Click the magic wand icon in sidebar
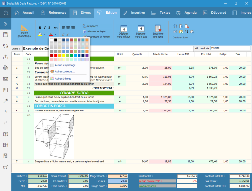 coord(6,101)
